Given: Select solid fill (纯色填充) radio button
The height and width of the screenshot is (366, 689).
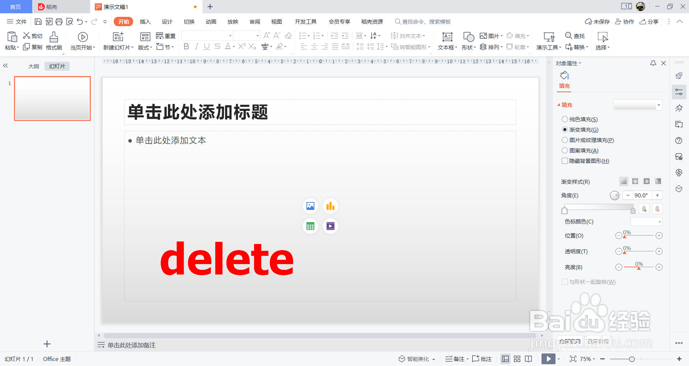Looking at the screenshot, I should (565, 119).
